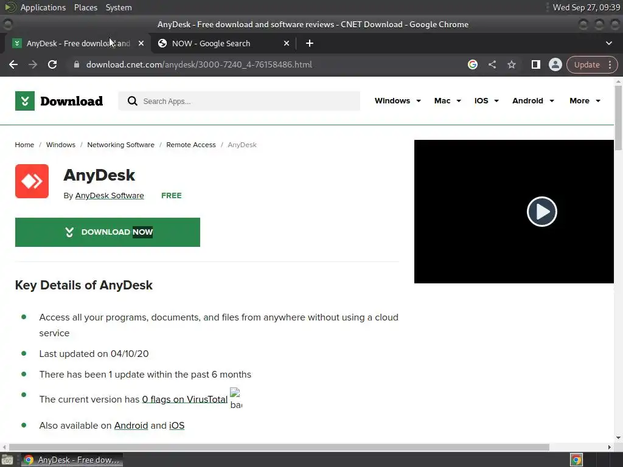Focus the Search Apps input field

[x=239, y=102]
